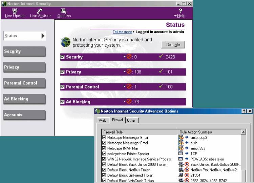This screenshot has width=254, height=183.
Task: Click the Rule Action Summary column header
Action: 209,132
